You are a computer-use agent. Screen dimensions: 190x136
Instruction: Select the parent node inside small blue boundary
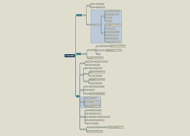tap(82, 102)
